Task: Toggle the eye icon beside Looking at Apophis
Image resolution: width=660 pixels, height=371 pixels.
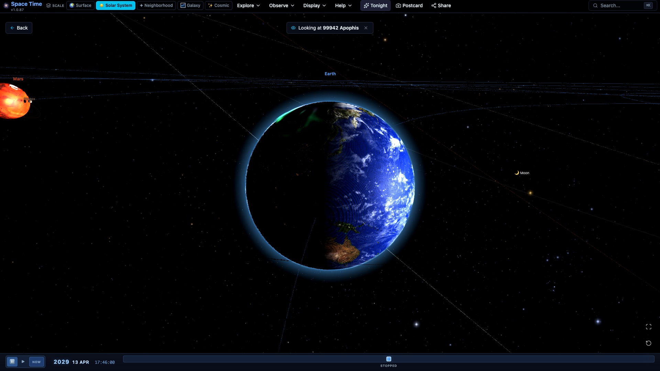Action: (293, 28)
